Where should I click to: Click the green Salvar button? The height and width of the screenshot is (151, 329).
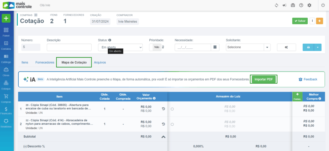pos(300,21)
